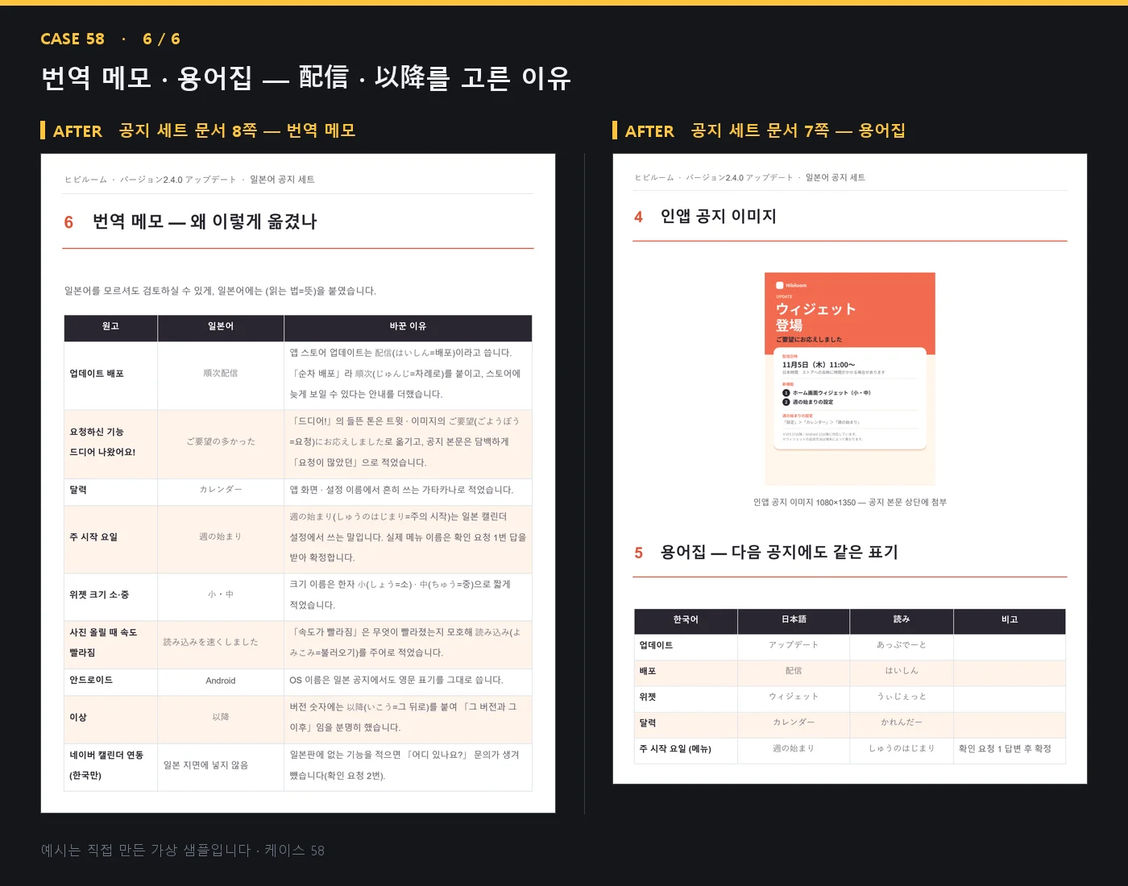This screenshot has height=886, width=1128.
Task: Click the Hibiloom logo icon in the notice image
Action: 780,285
